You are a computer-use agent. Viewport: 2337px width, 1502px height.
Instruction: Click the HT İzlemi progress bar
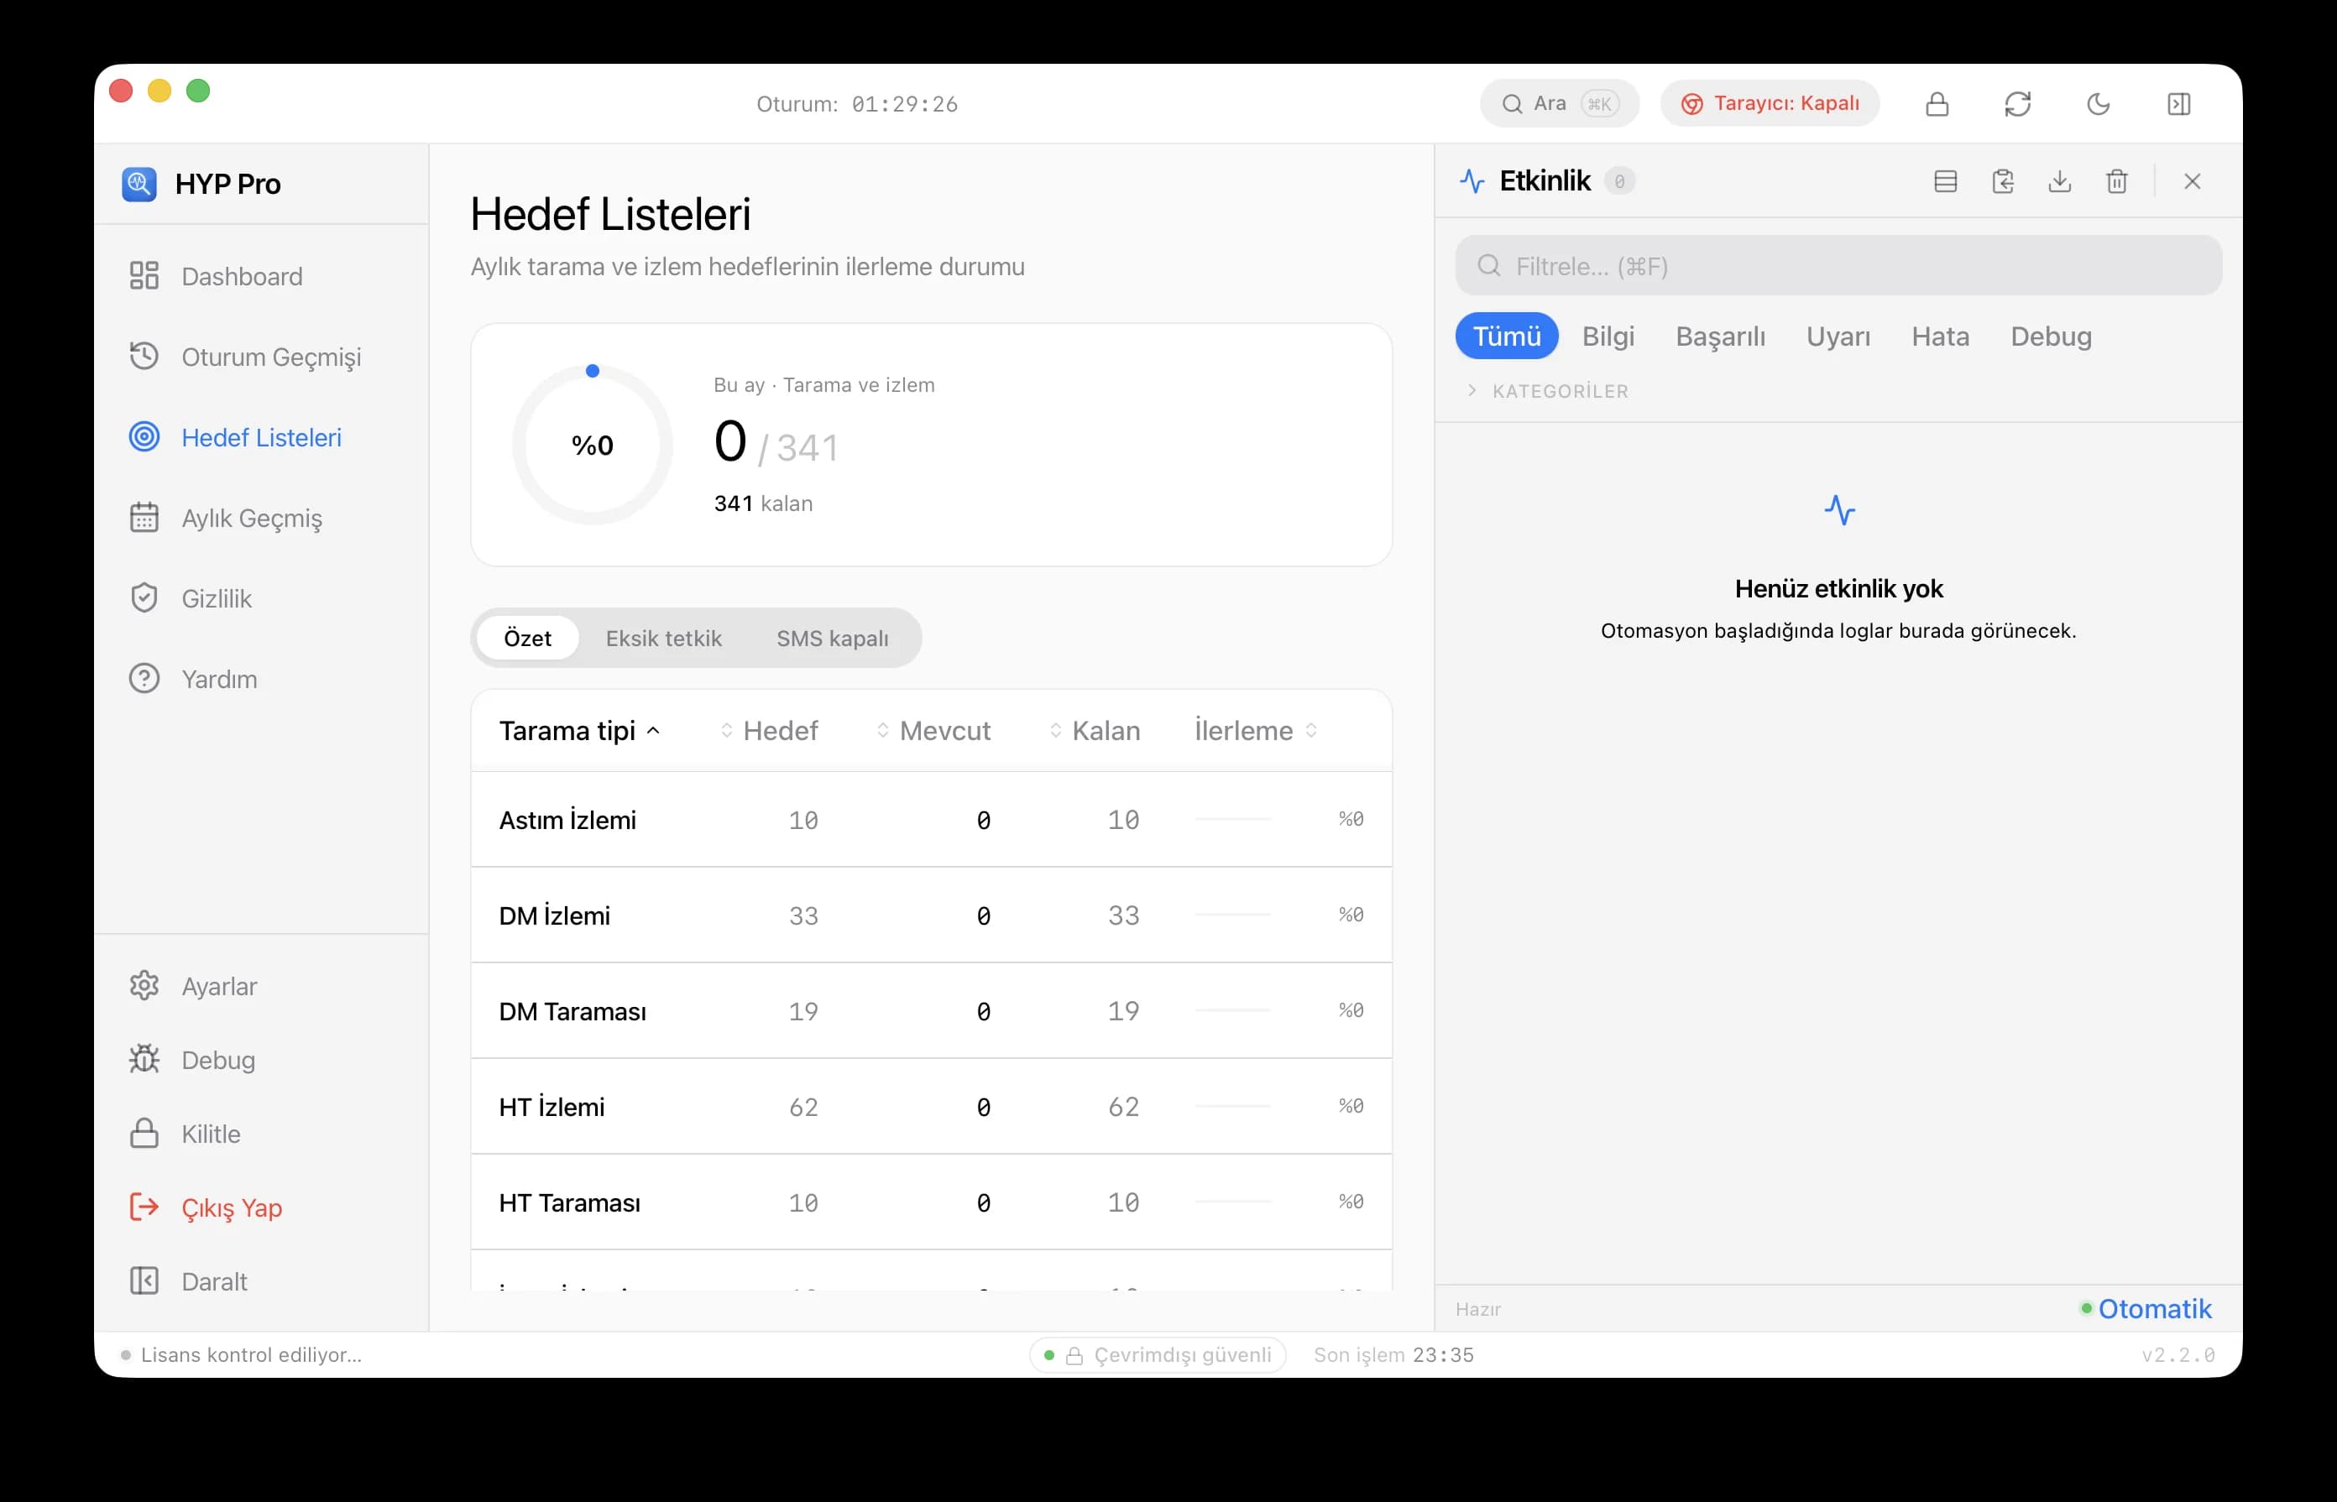tap(1232, 1106)
